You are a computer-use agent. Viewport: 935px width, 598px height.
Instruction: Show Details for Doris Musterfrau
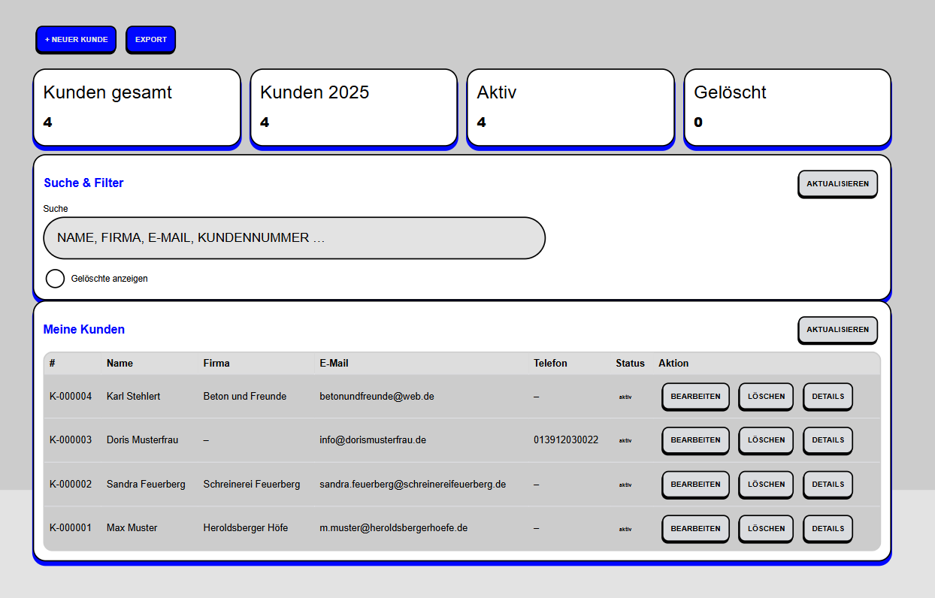coord(828,440)
